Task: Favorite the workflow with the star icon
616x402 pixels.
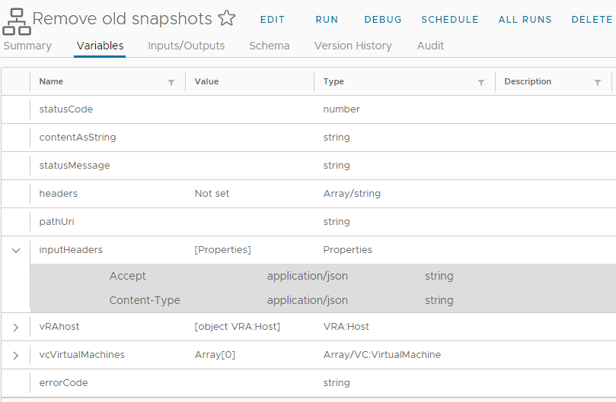Action: tap(226, 19)
